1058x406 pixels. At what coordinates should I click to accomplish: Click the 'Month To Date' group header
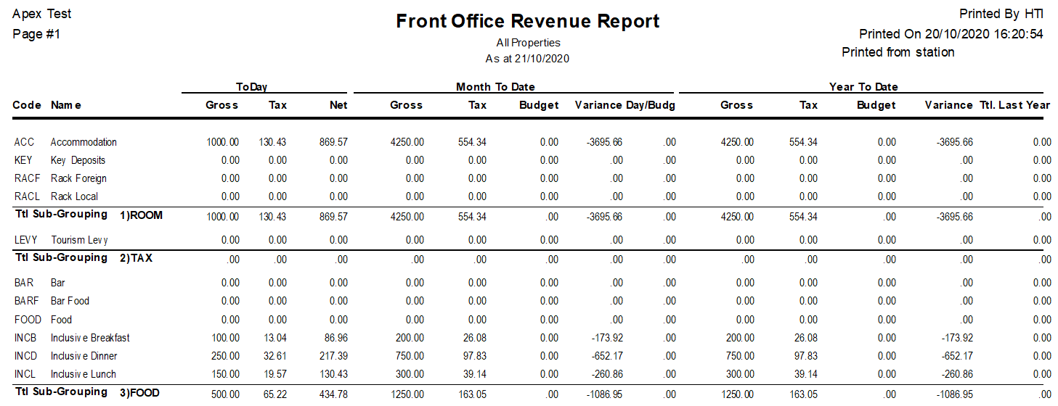495,87
